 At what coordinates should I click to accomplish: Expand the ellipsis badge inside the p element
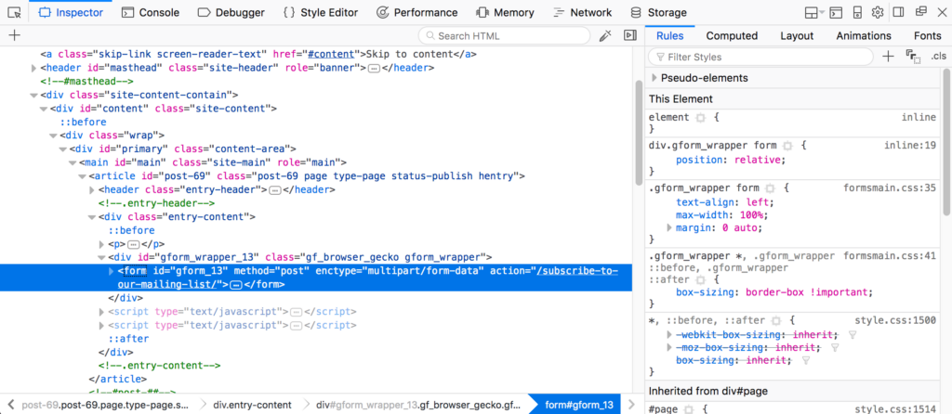click(132, 244)
